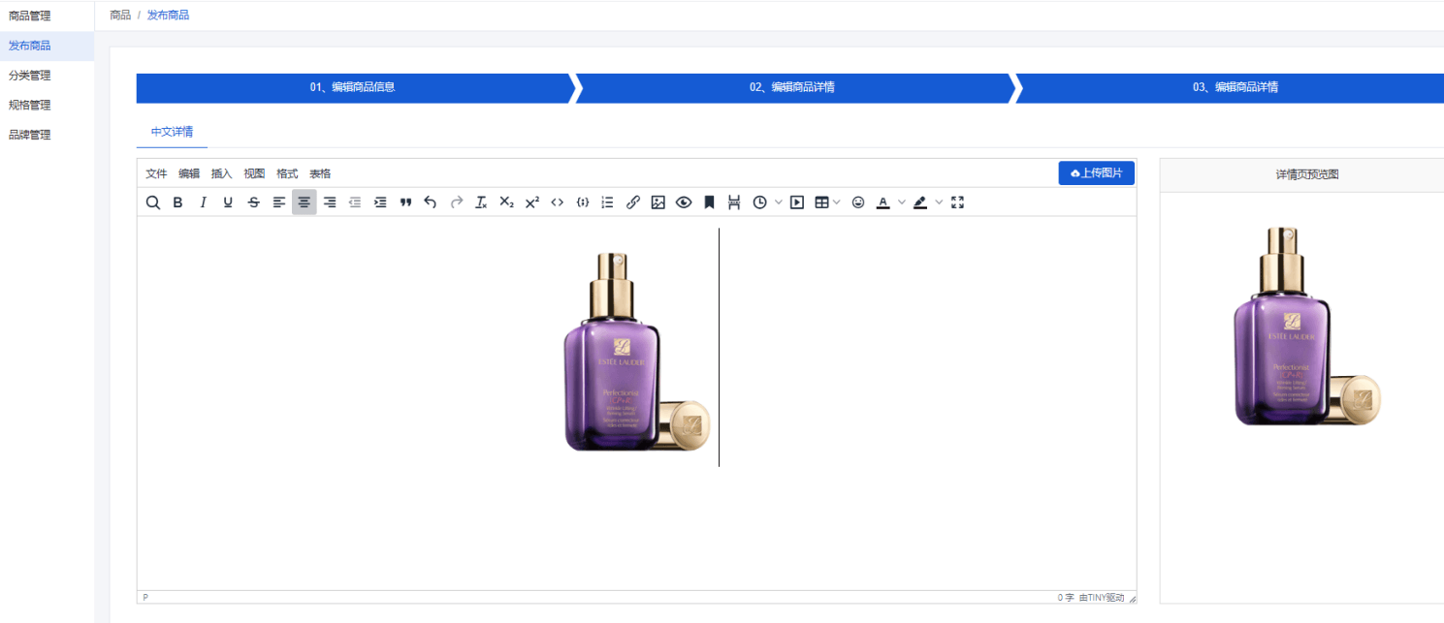The height and width of the screenshot is (623, 1444).
Task: Apply superscript formatting
Action: (531, 202)
